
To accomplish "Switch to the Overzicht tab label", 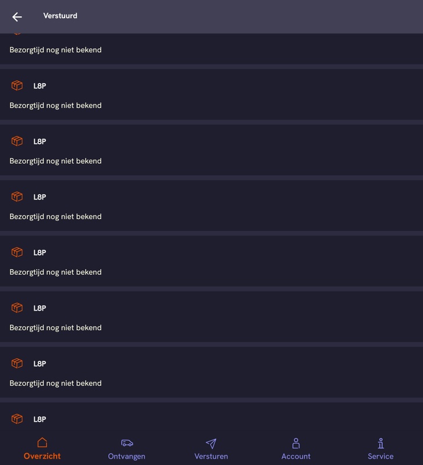I will [42, 456].
